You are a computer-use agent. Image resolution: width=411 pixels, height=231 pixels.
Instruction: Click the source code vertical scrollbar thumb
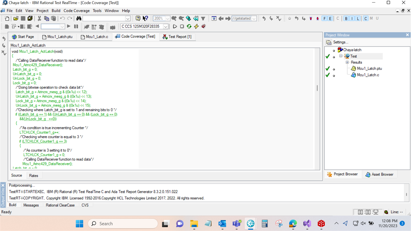click(x=317, y=88)
